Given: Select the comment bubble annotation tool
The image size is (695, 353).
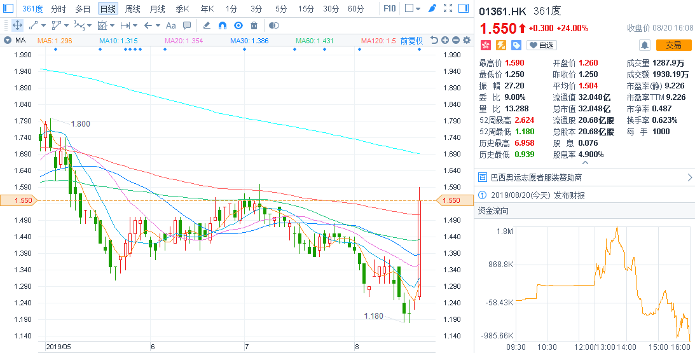Looking at the screenshot, I should click(187, 25).
